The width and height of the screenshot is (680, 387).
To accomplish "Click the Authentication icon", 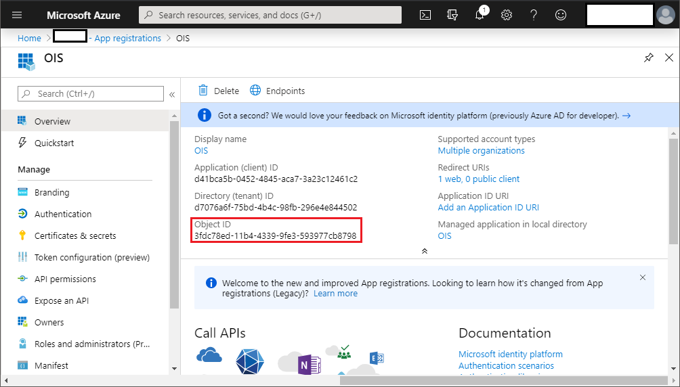I will (22, 214).
